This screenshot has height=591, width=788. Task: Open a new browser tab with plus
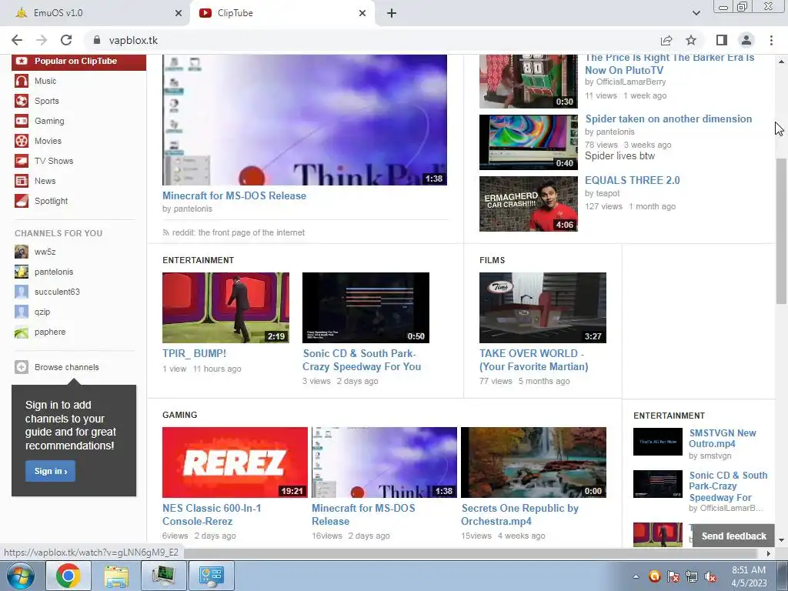click(x=392, y=13)
